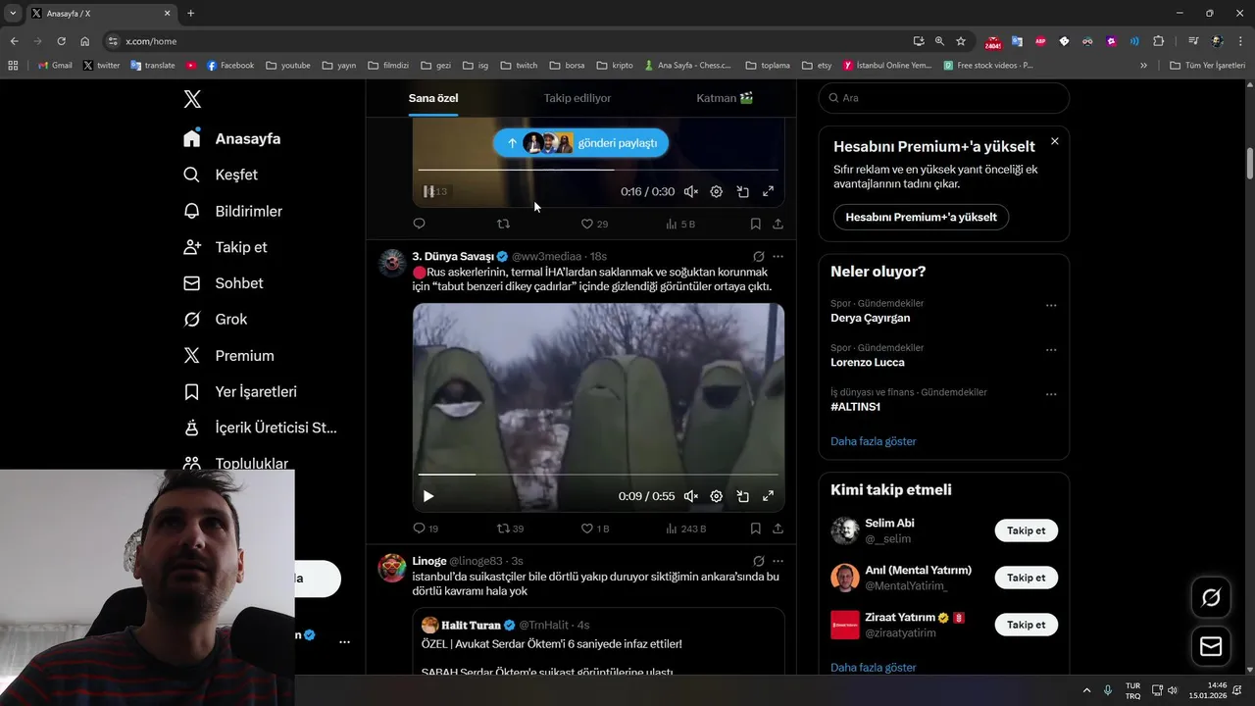1255x706 pixels.
Task: Grok icon on 3. Dünya Savaşı post
Action: point(758,257)
